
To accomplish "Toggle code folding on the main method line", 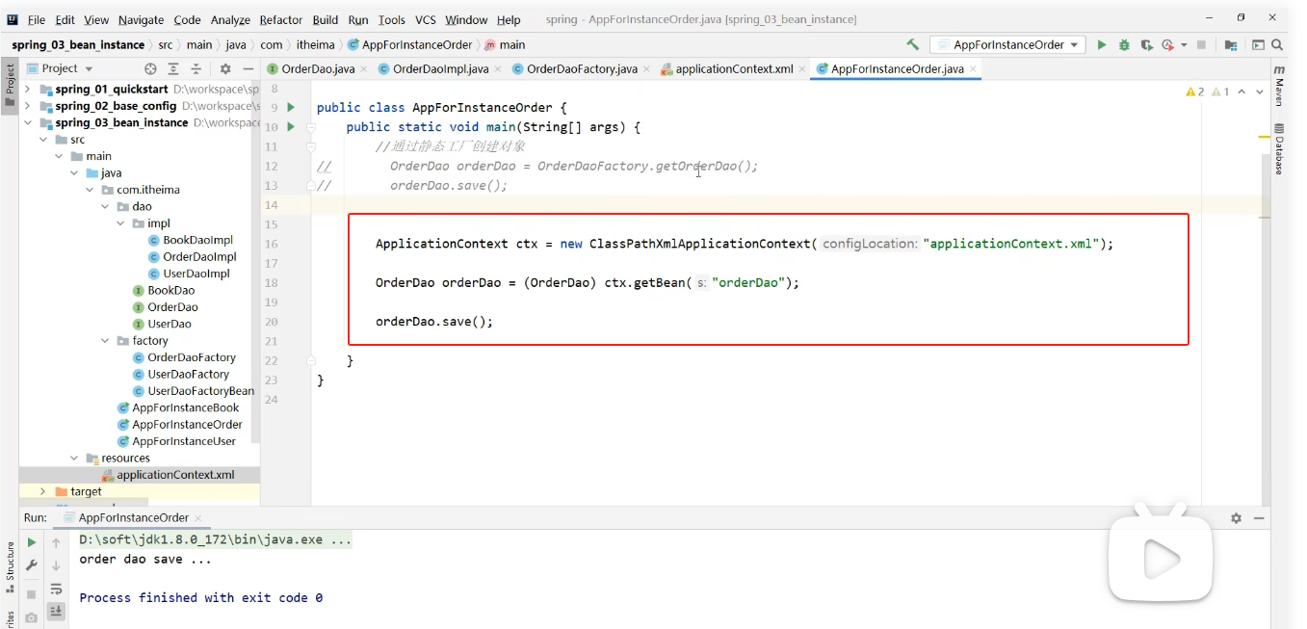I will click(311, 126).
